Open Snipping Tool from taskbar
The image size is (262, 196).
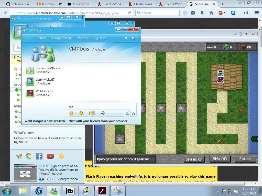pyautogui.click(x=118, y=191)
